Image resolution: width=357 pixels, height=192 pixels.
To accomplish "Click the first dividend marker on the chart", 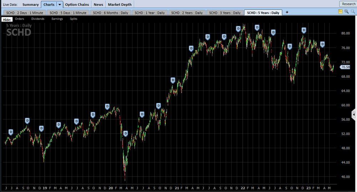I will (x=11, y=132).
